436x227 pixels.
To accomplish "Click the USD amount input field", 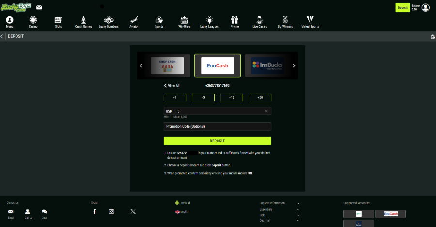I will pos(218,111).
